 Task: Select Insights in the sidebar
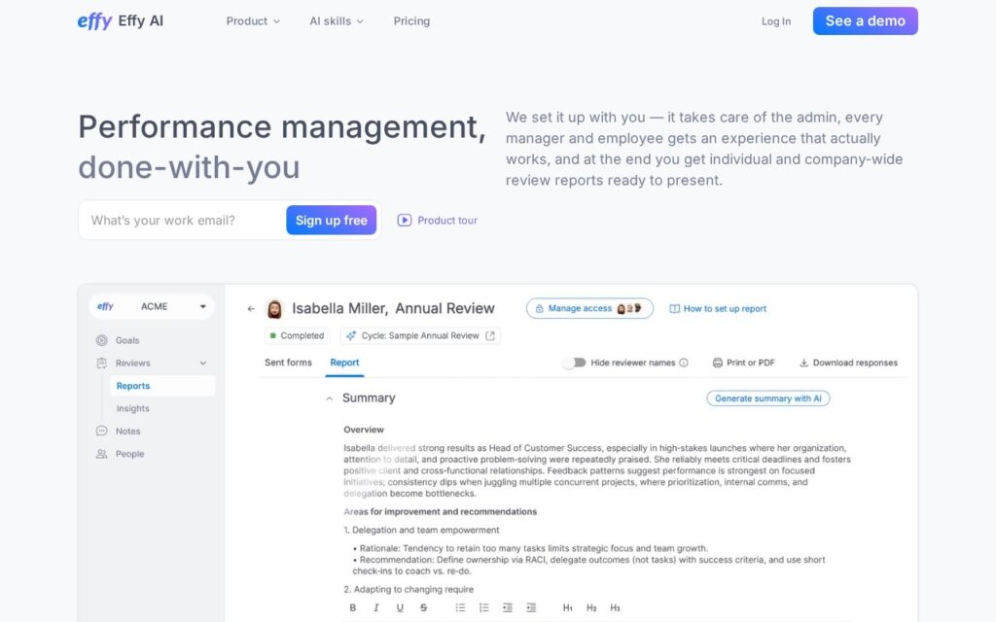click(x=132, y=409)
